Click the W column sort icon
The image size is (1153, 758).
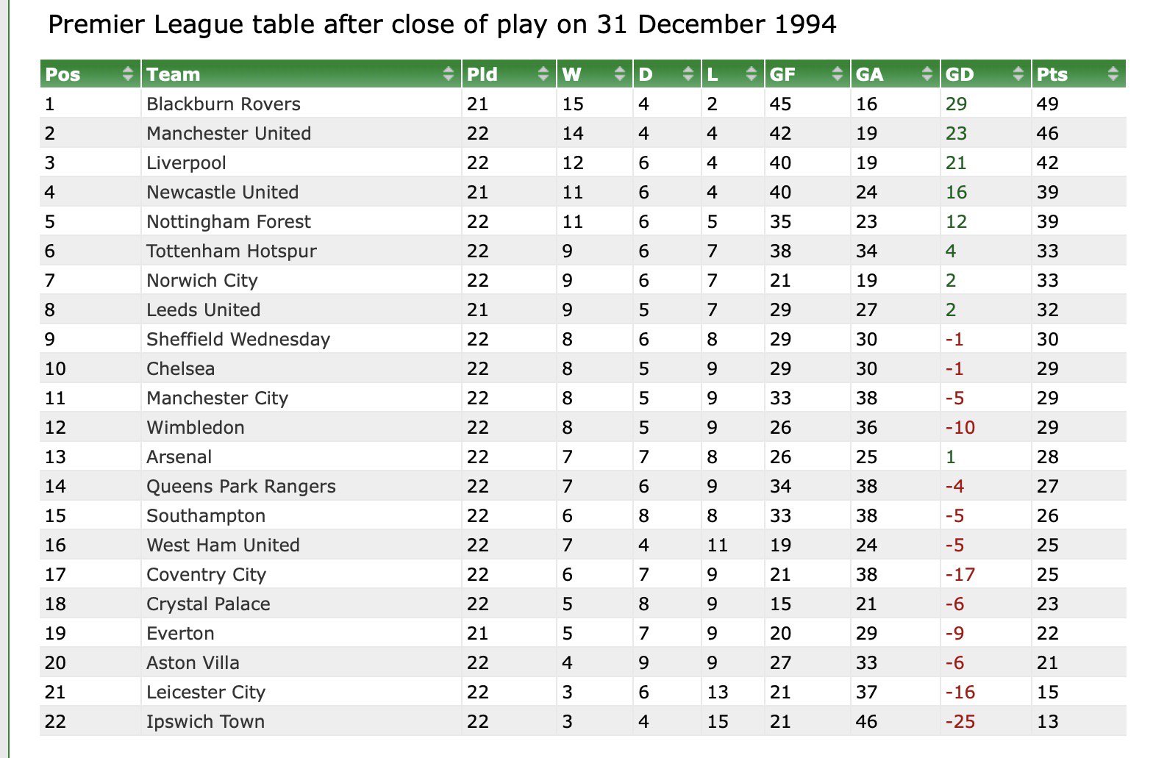click(x=620, y=74)
